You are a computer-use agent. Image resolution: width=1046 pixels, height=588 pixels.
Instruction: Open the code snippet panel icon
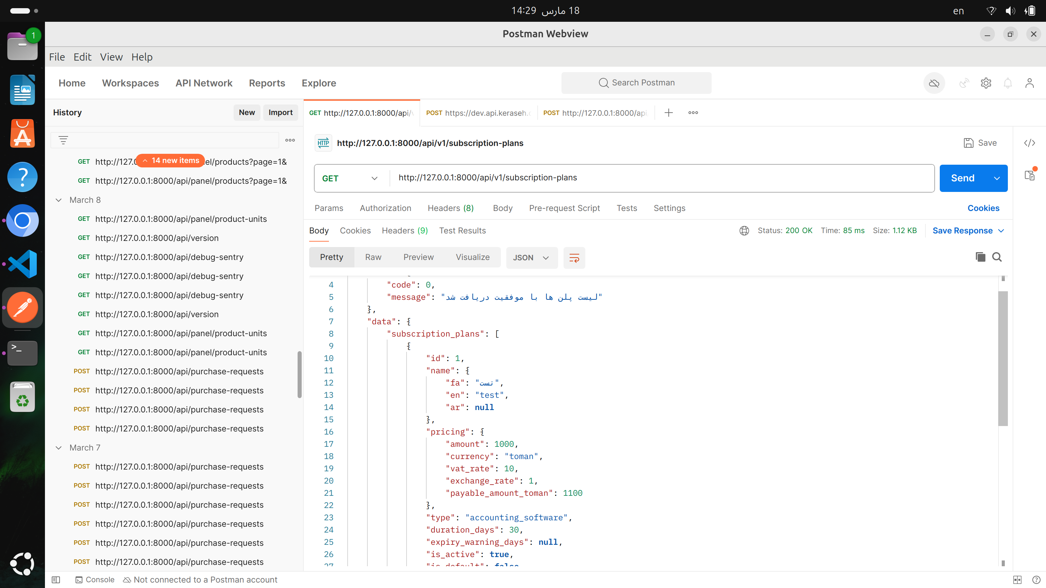[x=1029, y=143]
